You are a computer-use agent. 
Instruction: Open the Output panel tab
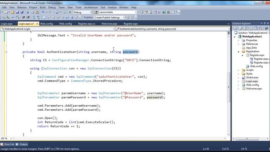coord(22,144)
